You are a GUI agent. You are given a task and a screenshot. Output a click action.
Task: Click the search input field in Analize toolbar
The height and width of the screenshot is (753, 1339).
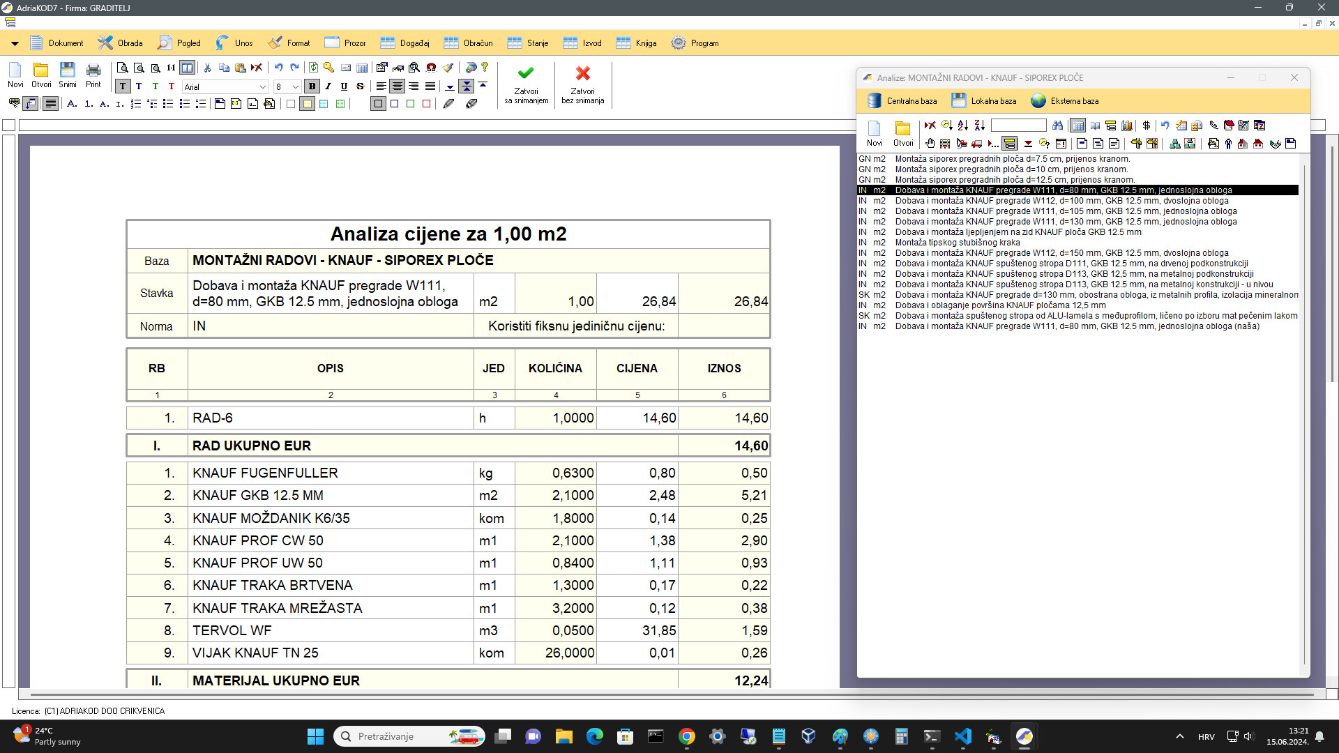[1019, 125]
